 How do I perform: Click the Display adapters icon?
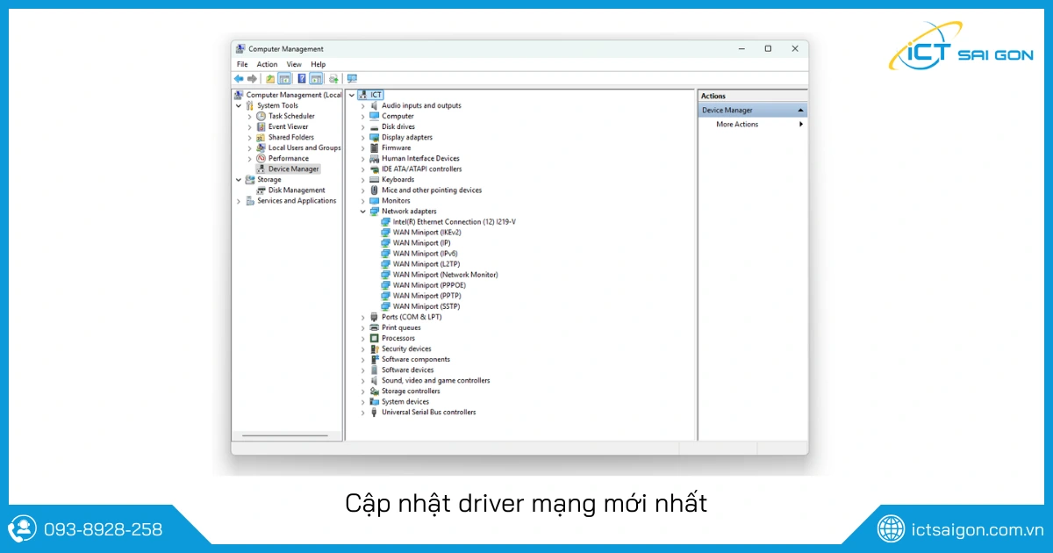(x=374, y=137)
